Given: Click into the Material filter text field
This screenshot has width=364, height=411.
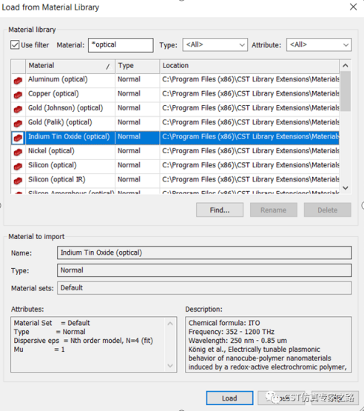Looking at the screenshot, I should (x=121, y=45).
